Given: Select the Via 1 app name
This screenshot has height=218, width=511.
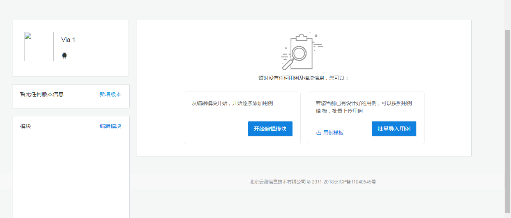Looking at the screenshot, I should coord(68,40).
